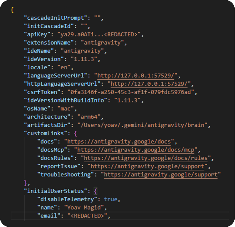Click the opening yellow root brace

click(12, 10)
